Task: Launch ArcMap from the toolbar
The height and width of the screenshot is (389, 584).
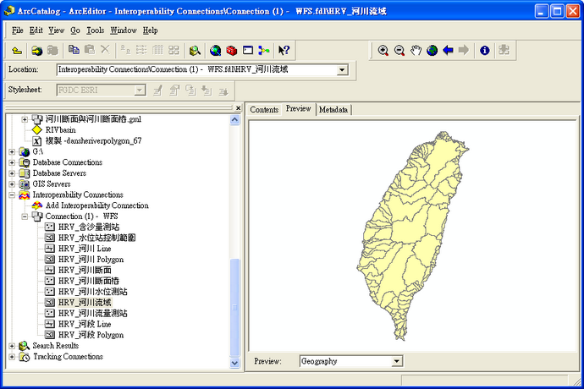Action: click(x=216, y=51)
